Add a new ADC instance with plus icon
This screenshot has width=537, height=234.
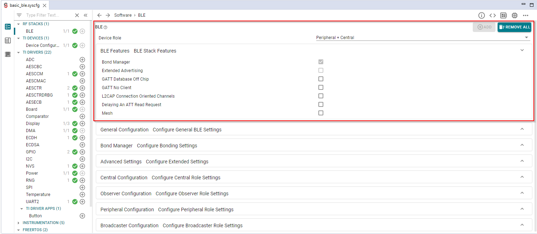(82, 59)
